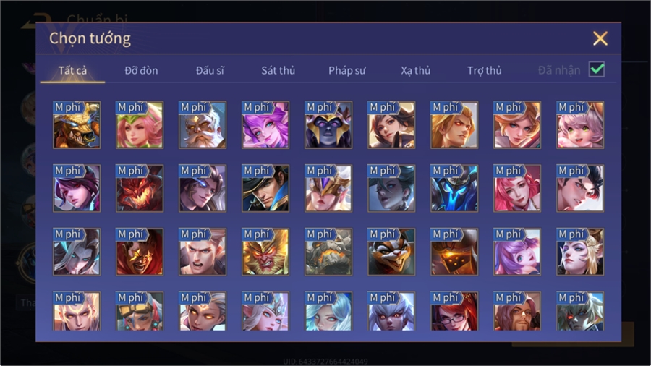Viewport: 651px width, 366px height.
Task: Select the hero wearing yellow goggles
Action: tap(140, 311)
